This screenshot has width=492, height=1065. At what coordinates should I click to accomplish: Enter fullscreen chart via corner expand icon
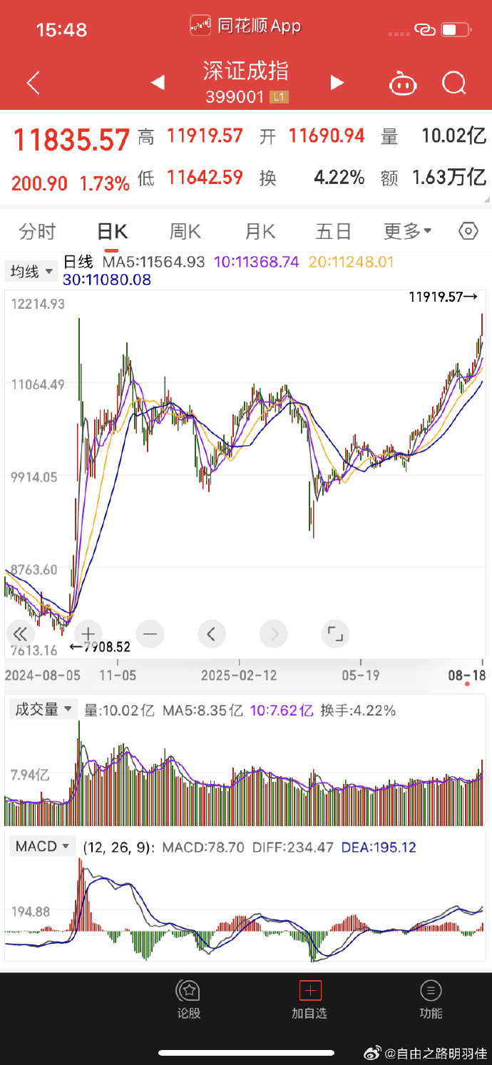335,634
